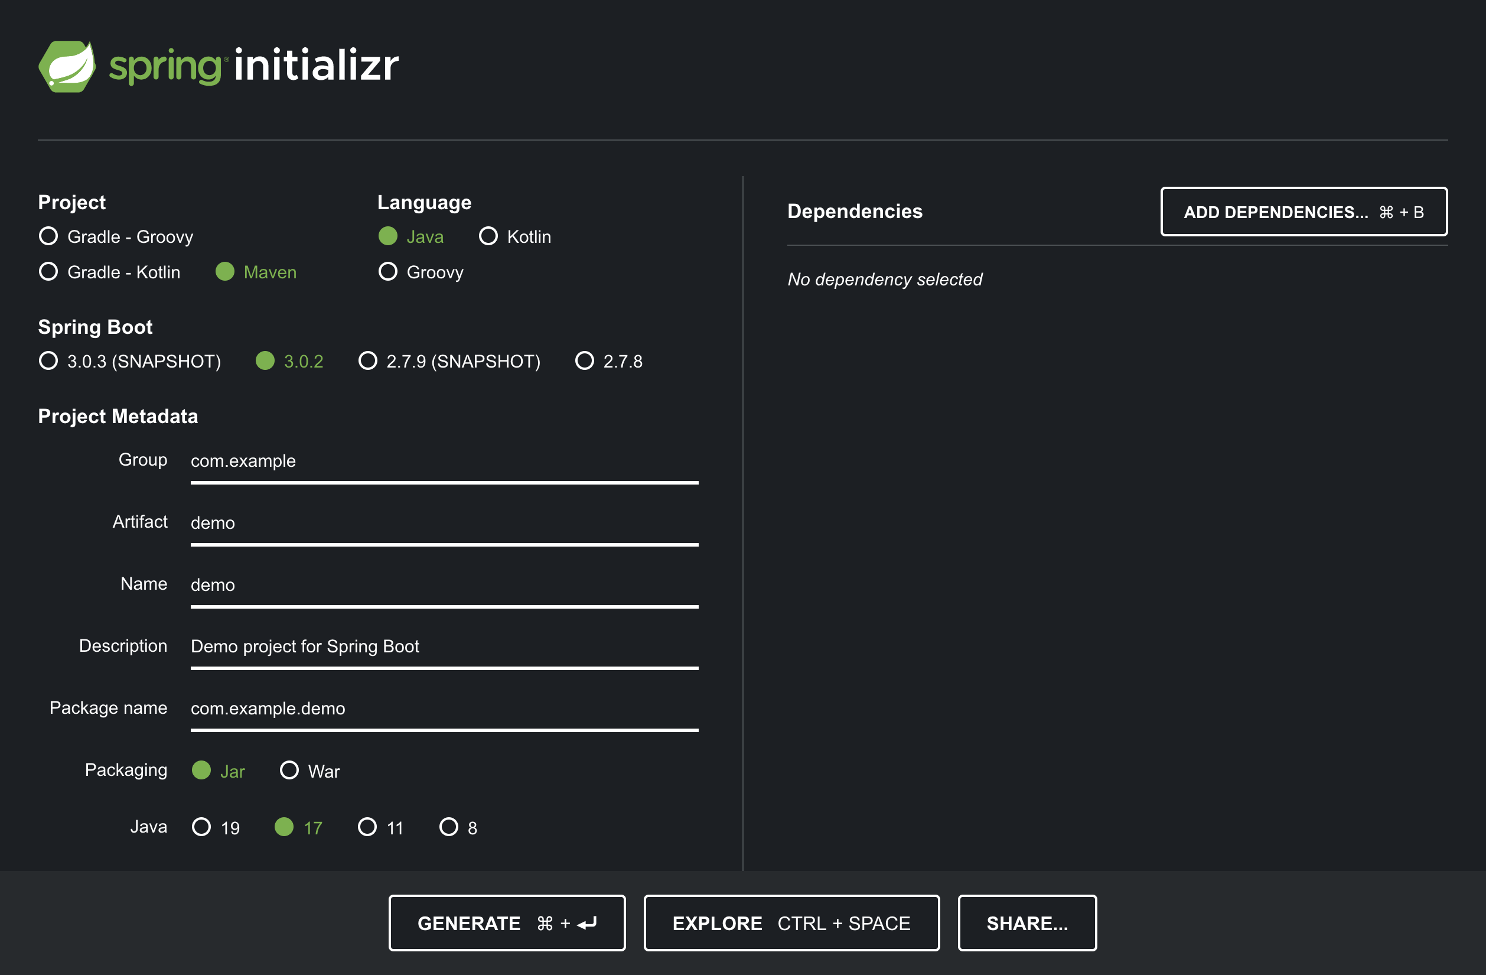Click the 'No dependency selected' text

pyautogui.click(x=885, y=279)
